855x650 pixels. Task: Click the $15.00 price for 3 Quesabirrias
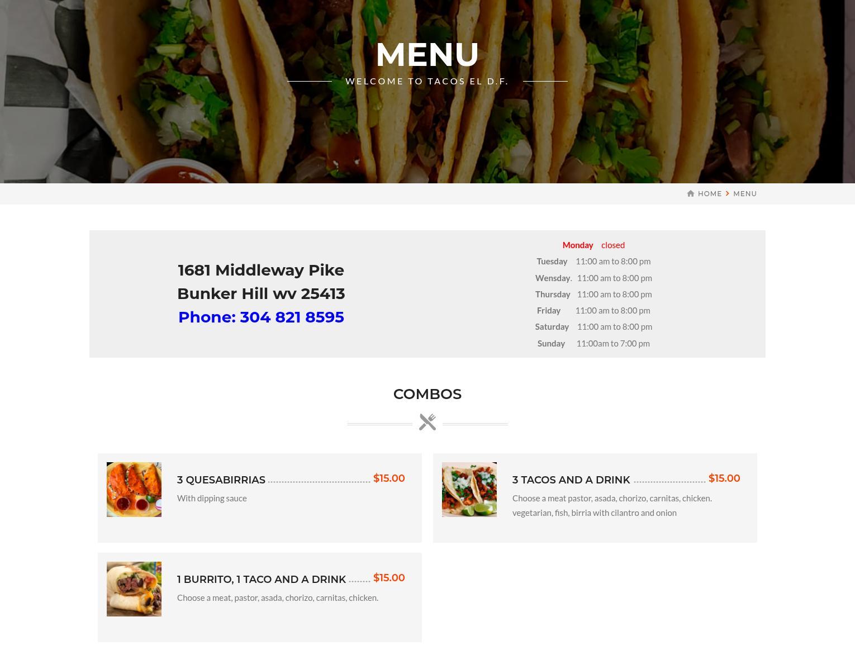(x=389, y=478)
